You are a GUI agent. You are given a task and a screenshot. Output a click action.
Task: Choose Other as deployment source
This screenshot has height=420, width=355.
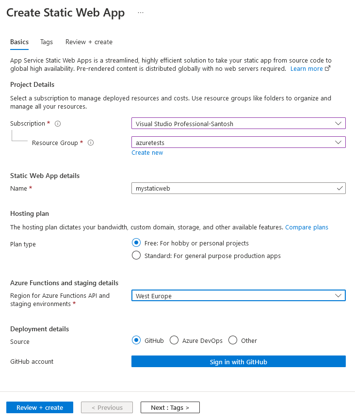pyautogui.click(x=233, y=340)
